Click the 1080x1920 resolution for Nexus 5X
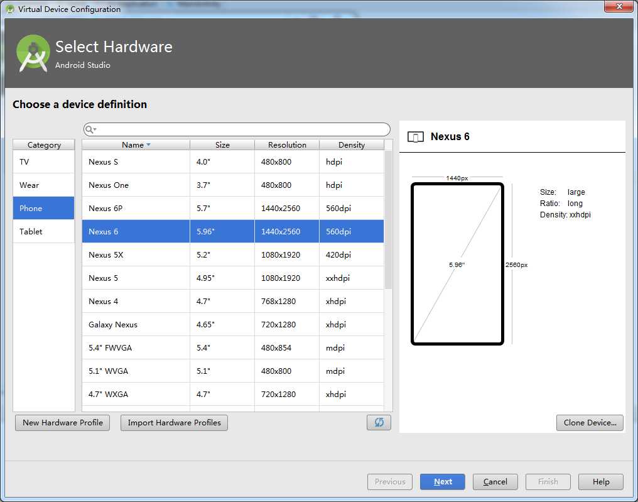This screenshot has width=638, height=502. [x=287, y=254]
